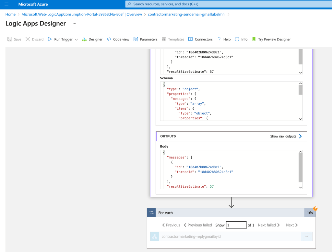Click the Show iteration number field
Viewport: 332px width, 252px height.
(x=236, y=225)
